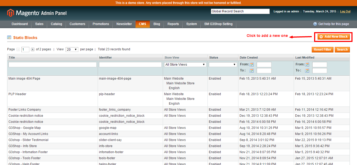The image size is (357, 165).
Task: Open the Status filter dropdown
Action: [223, 65]
